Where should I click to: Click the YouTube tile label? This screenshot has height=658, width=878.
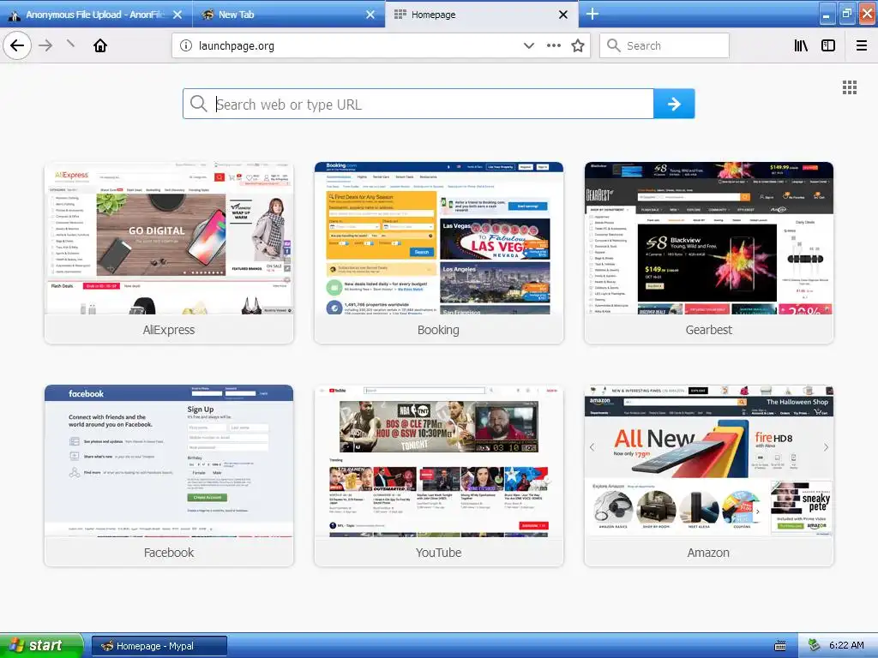click(x=438, y=553)
